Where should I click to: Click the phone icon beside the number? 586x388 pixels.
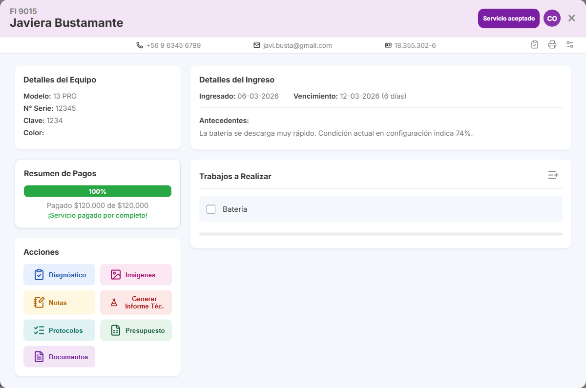click(140, 45)
